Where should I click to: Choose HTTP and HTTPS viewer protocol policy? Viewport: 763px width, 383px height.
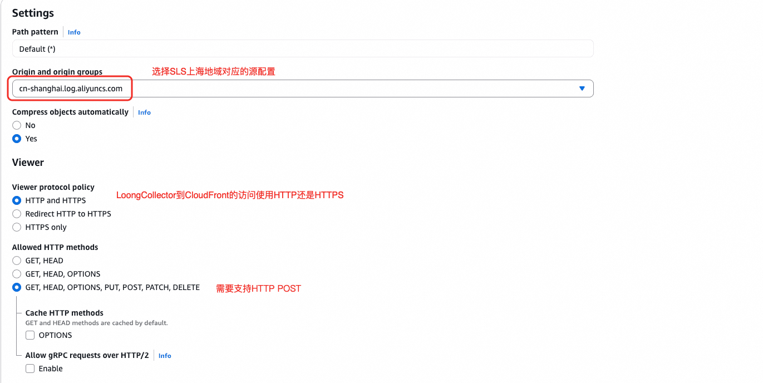click(17, 200)
